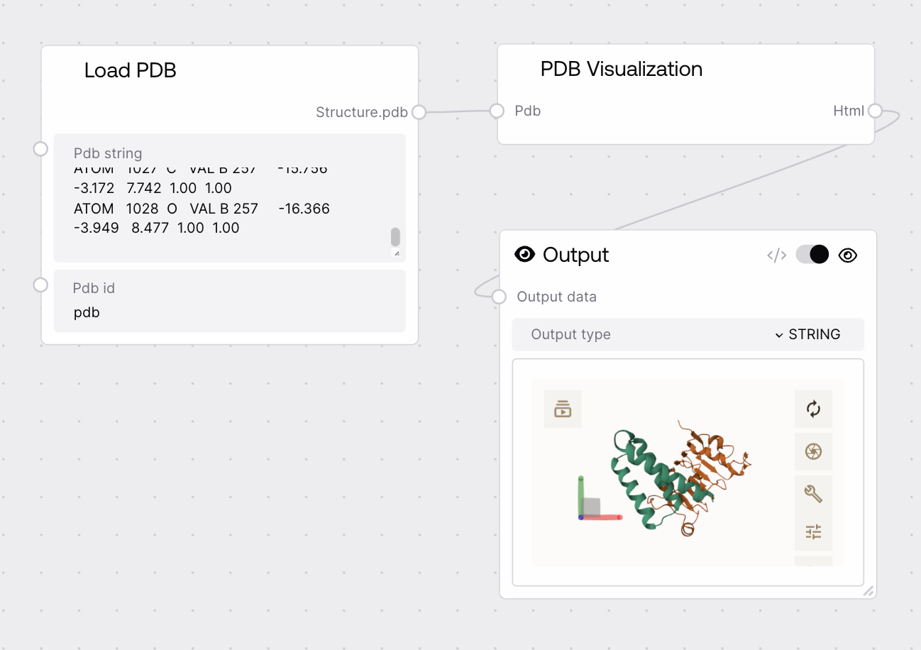The width and height of the screenshot is (921, 650).
Task: Toggle the switch in the Output node header
Action: pos(811,254)
